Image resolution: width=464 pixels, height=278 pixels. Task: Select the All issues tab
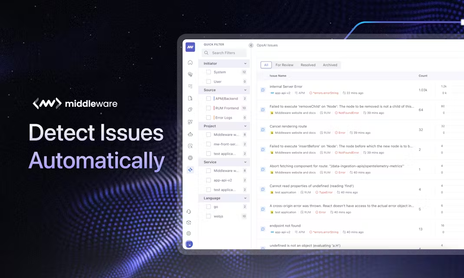tap(266, 65)
